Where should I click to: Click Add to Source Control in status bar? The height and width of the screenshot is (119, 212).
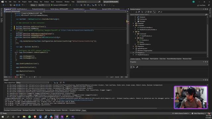181,113
